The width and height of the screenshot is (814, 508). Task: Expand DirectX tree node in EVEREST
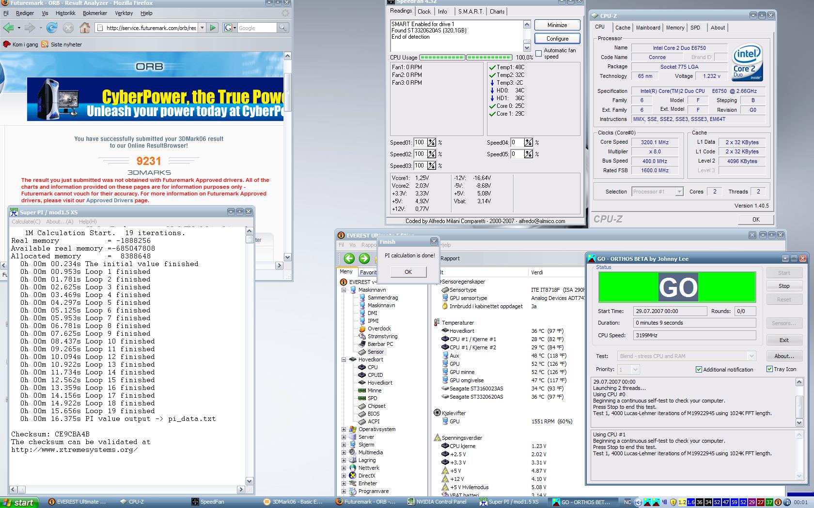[x=344, y=476]
